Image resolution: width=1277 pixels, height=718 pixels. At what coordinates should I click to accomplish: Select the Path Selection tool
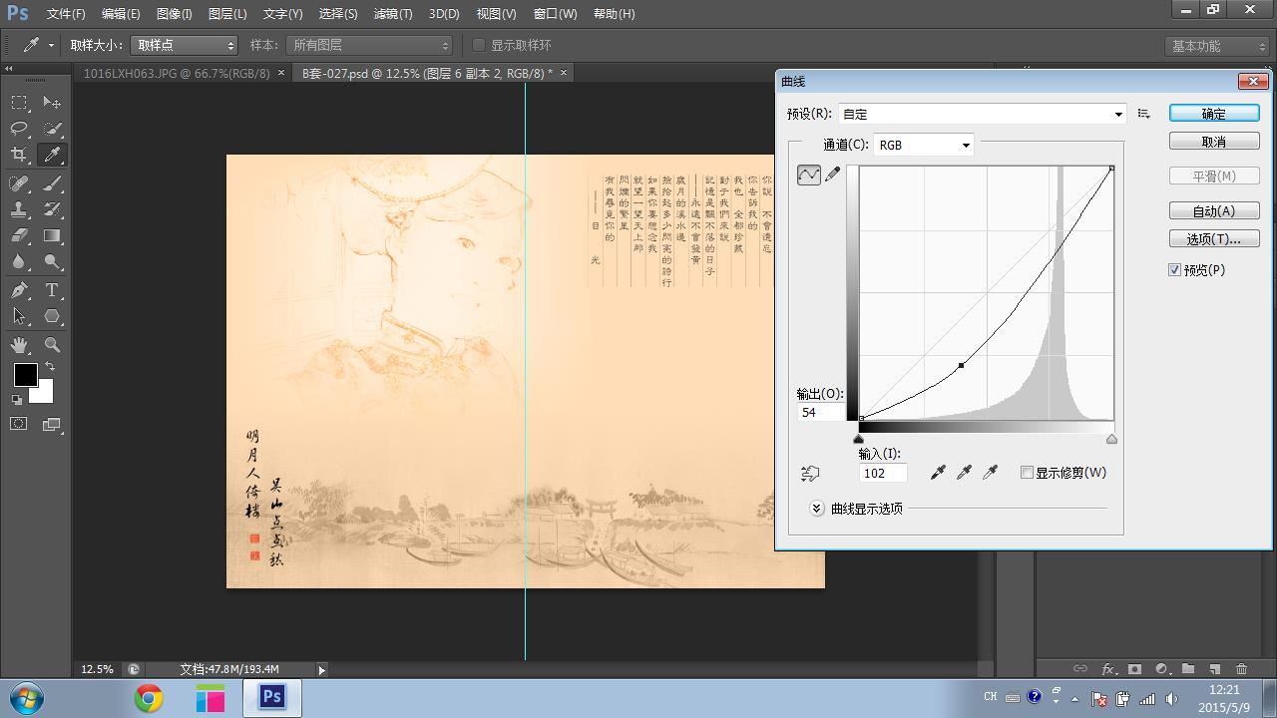[x=19, y=316]
